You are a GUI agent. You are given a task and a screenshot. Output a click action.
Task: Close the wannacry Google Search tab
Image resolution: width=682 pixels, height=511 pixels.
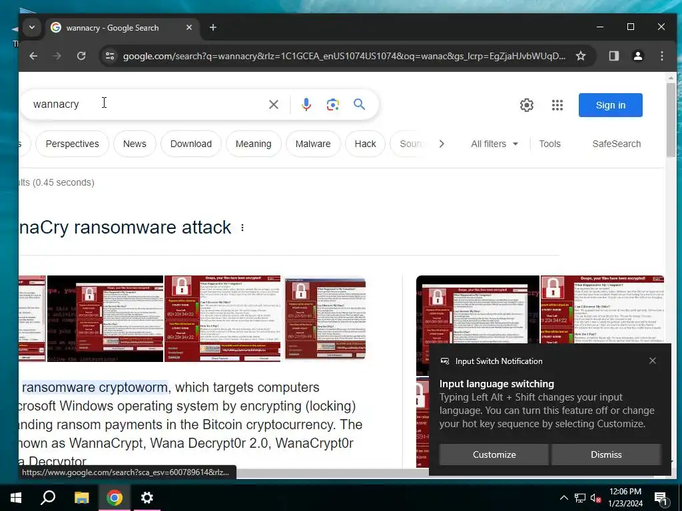[188, 27]
